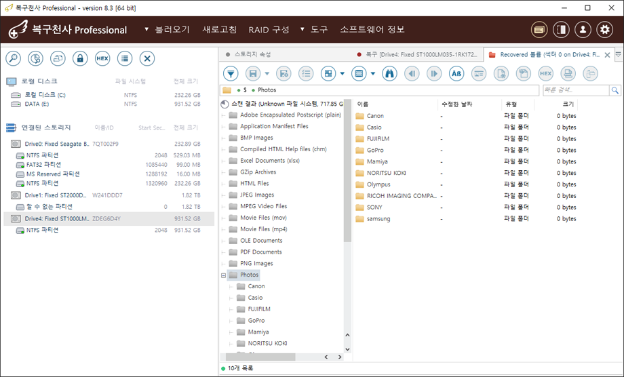Screen dimensions: 624x377
Task: Open HEX viewer from the left toolbar
Action: 102,58
